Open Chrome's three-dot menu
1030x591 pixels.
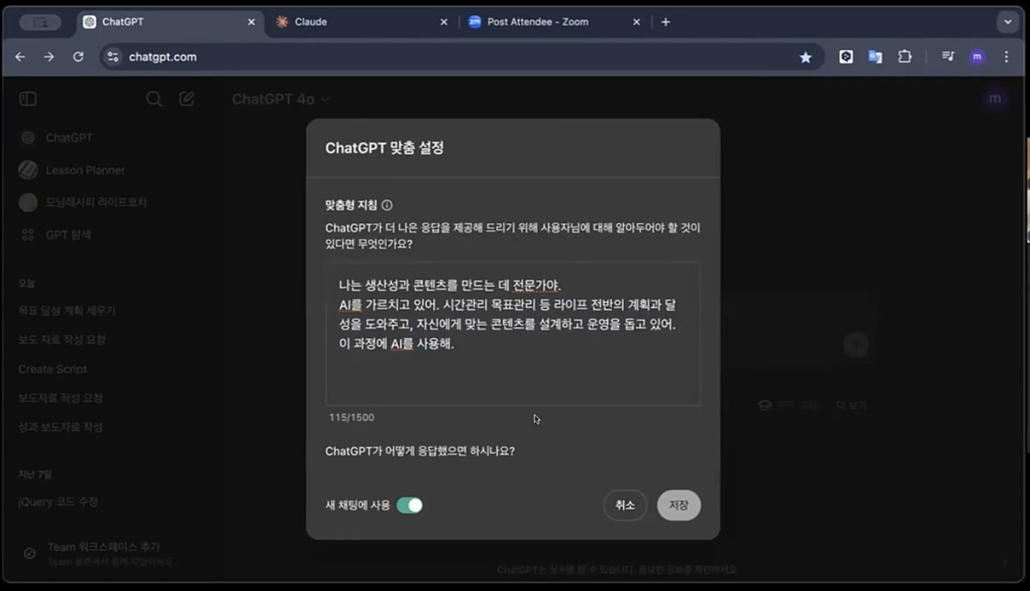[x=1006, y=56]
